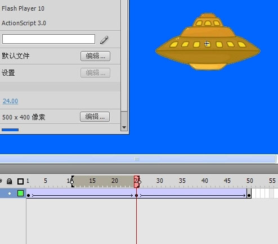Toggle the layer lock dot
The width and height of the screenshot is (278, 244).
point(10,194)
